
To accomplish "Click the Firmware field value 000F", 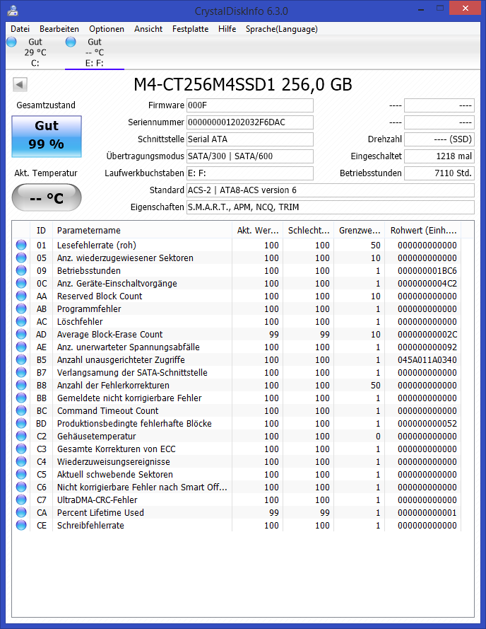I will [249, 105].
